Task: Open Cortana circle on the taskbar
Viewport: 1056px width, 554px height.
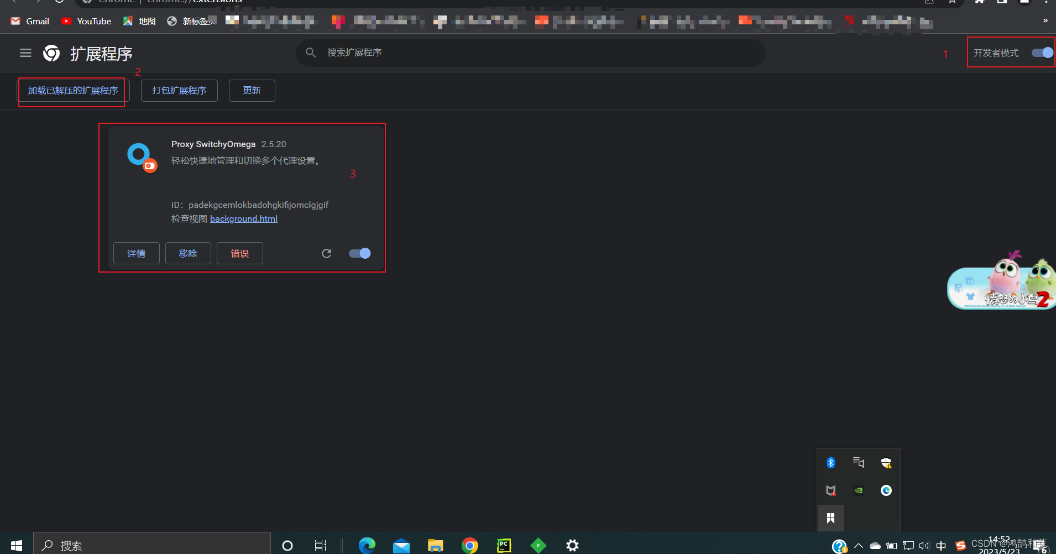Action: click(x=287, y=546)
